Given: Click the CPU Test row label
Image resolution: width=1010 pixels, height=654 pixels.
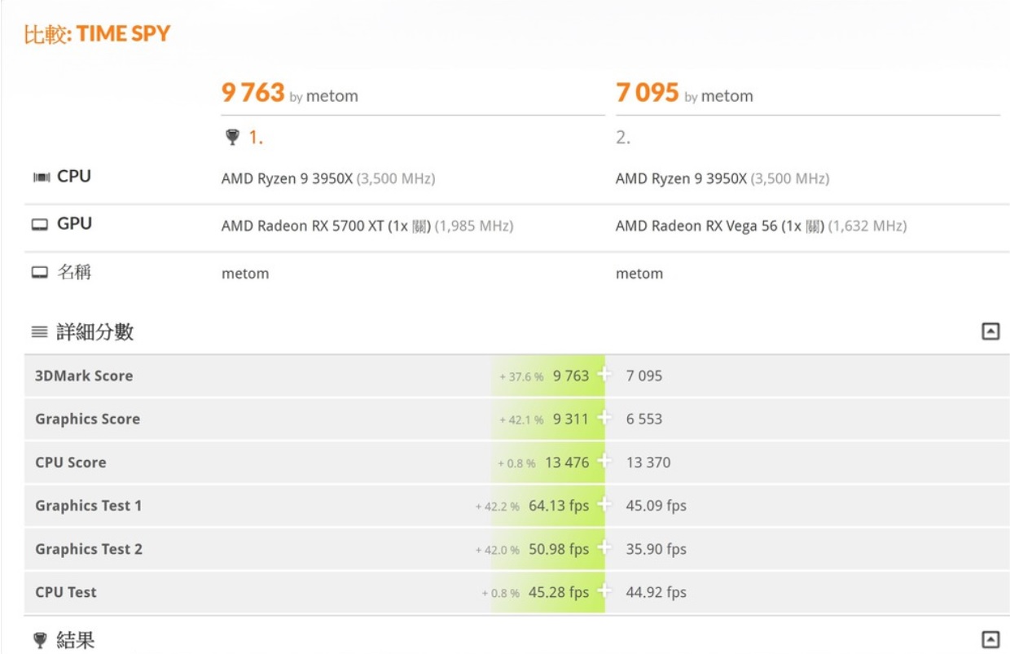Looking at the screenshot, I should tap(66, 592).
